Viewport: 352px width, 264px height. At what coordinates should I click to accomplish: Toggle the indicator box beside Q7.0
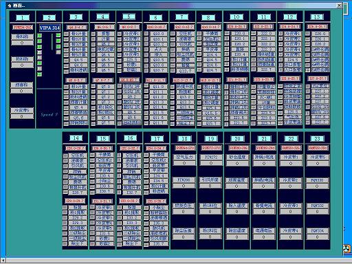click(x=93, y=87)
